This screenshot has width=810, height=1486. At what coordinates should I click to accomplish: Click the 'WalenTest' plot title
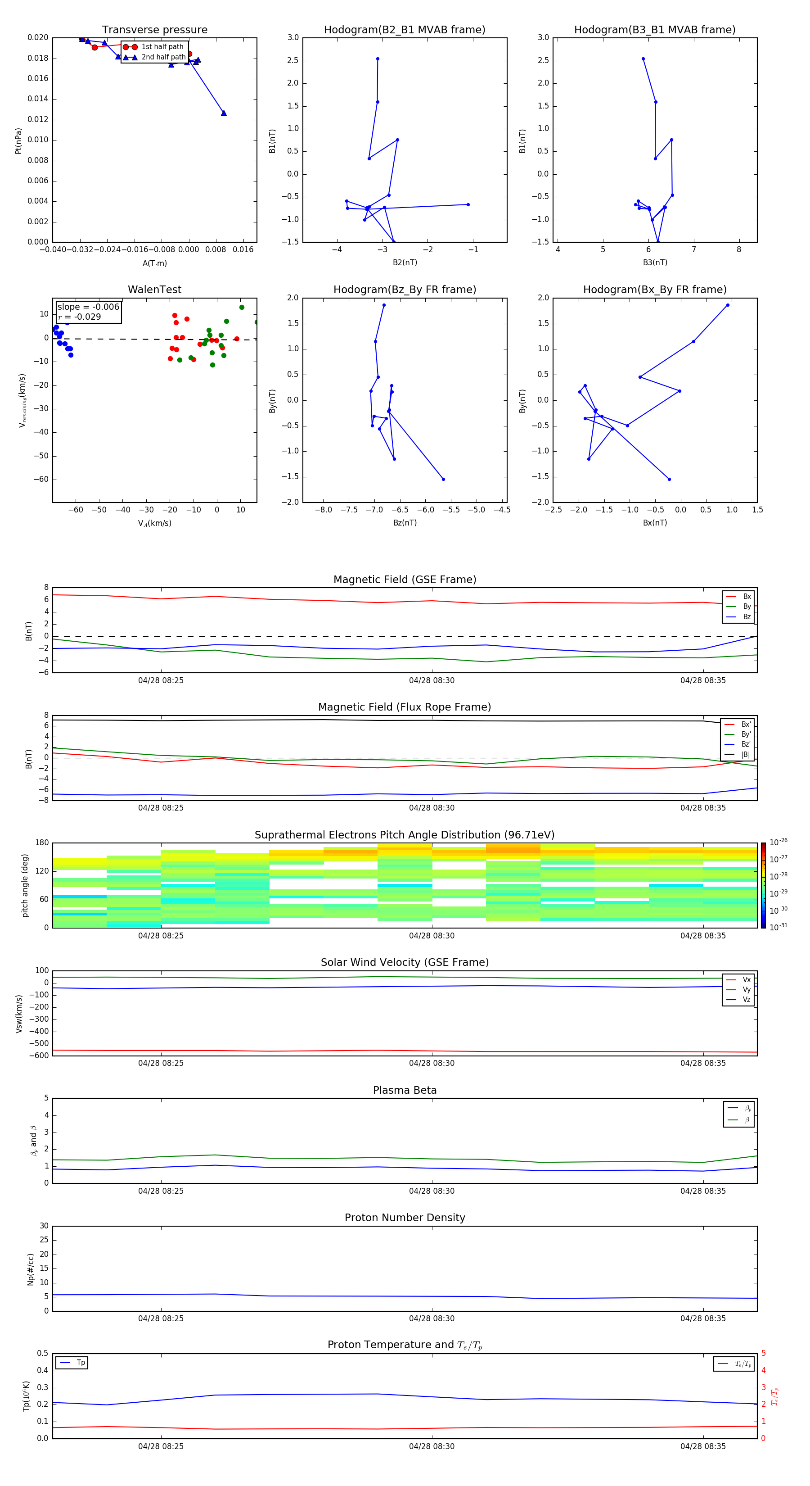[x=154, y=290]
